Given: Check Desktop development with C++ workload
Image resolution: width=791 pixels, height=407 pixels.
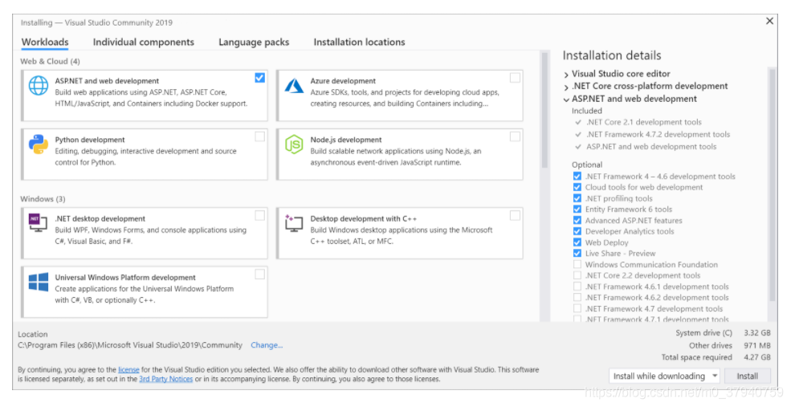Looking at the screenshot, I should [515, 215].
